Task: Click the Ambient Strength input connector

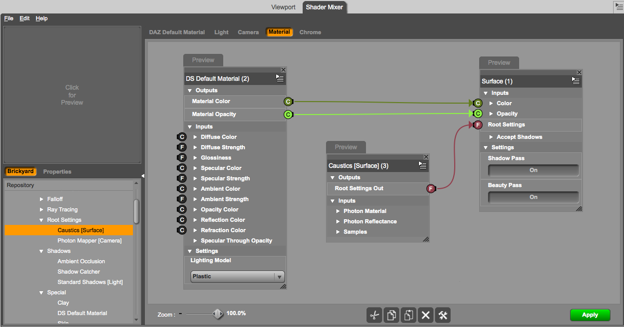Action: [x=182, y=199]
